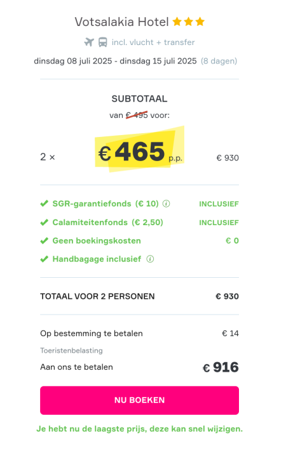Viewport: 286px width, 451px height.
Task: Click the airplane flight icon
Action: 89,42
